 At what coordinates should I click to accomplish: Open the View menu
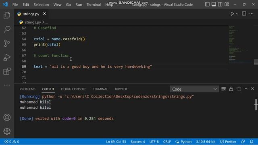click(57, 4)
